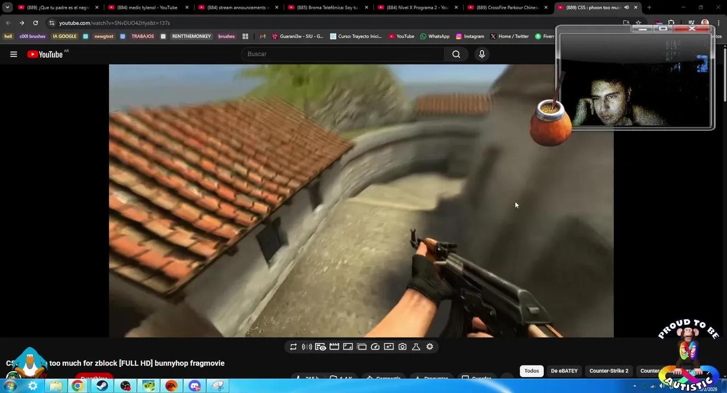Image resolution: width=727 pixels, height=393 pixels.
Task: Apply video filters with the sparkle icon
Action: (389, 347)
